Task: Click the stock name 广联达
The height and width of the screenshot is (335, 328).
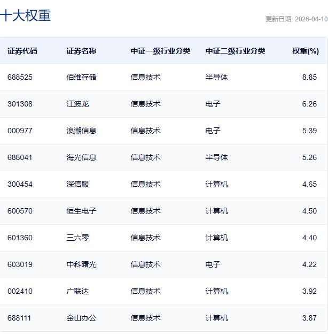Action: [x=77, y=291]
